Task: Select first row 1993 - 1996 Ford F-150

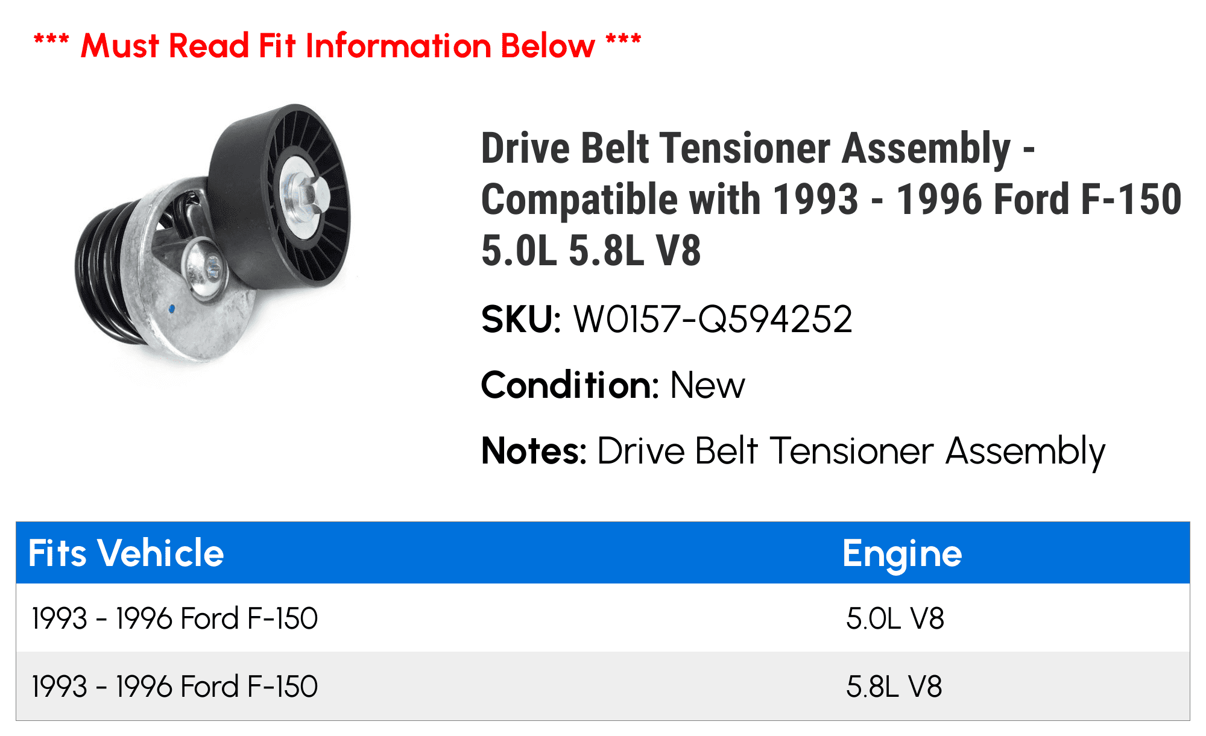Action: pos(175,618)
